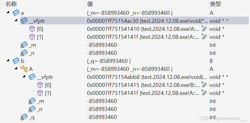Click the locked field icon for a's _m
Viewport: 250px width, 123px height.
click(24, 45)
